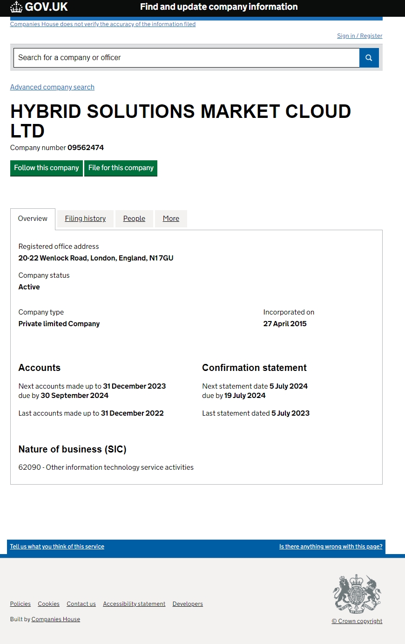Focus the company or officer search field
405x644 pixels.
186,58
